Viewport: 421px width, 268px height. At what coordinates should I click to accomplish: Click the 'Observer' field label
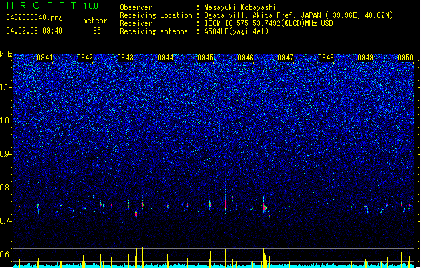click(x=136, y=7)
